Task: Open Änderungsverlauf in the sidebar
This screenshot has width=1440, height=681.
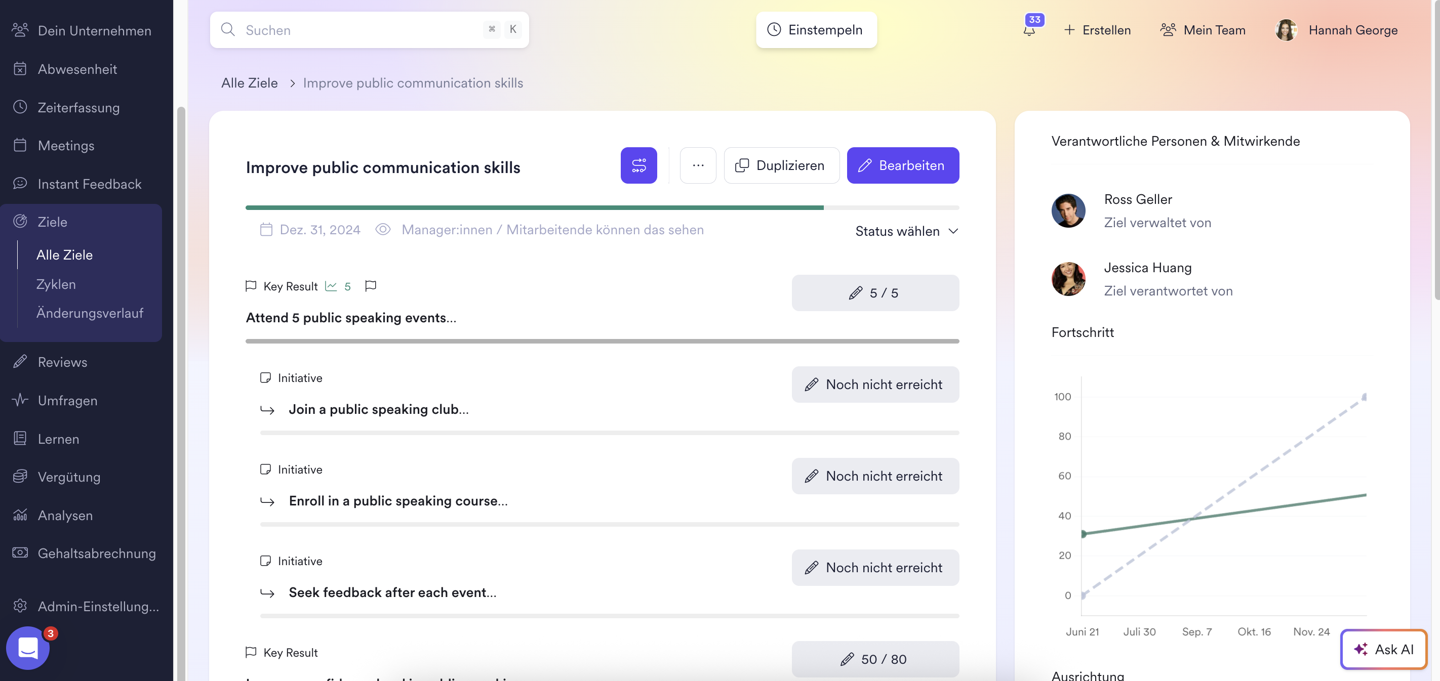Action: click(x=90, y=313)
